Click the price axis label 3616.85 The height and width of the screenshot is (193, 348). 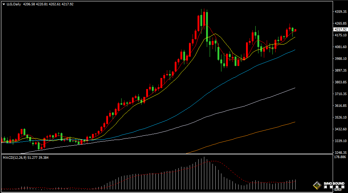(x=341, y=105)
